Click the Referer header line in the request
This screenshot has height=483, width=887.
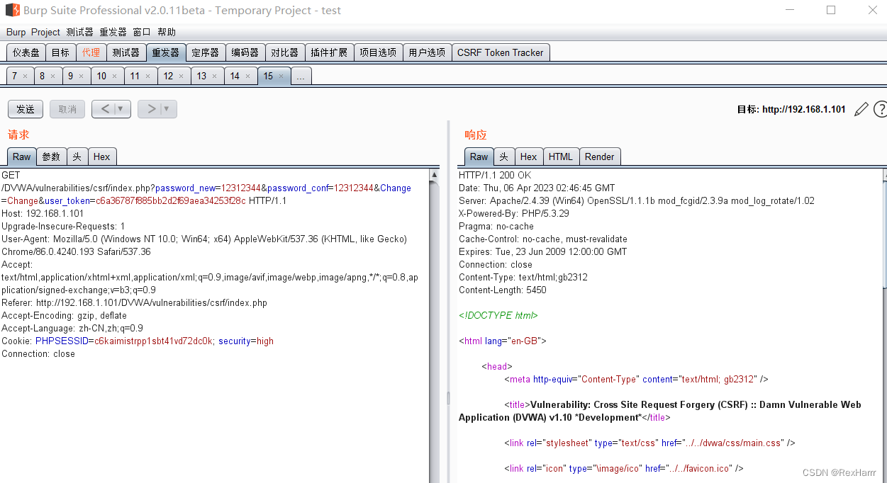pos(134,302)
